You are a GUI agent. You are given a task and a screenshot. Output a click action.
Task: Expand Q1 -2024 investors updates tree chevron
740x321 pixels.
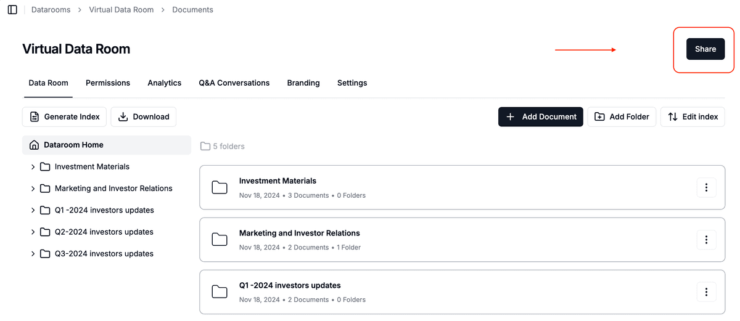click(33, 211)
